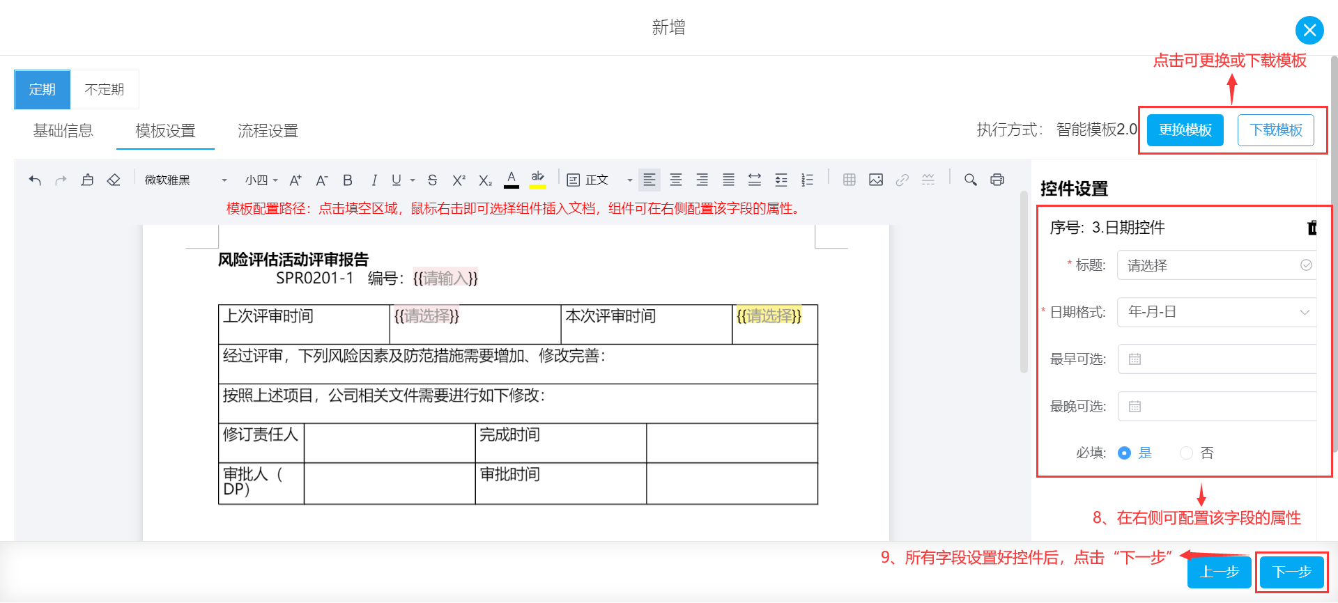Click the 最晚可选 date input field
The image size is (1338, 603).
1217,407
